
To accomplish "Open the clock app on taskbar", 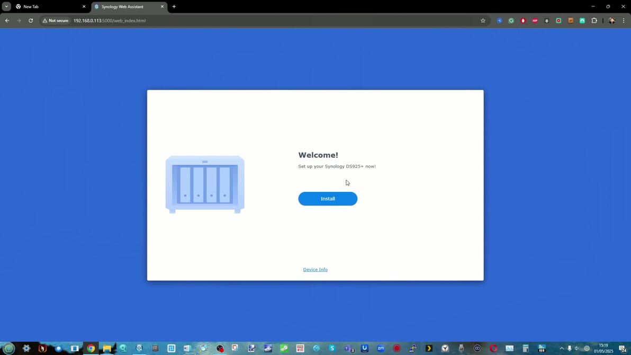I will tap(445, 348).
